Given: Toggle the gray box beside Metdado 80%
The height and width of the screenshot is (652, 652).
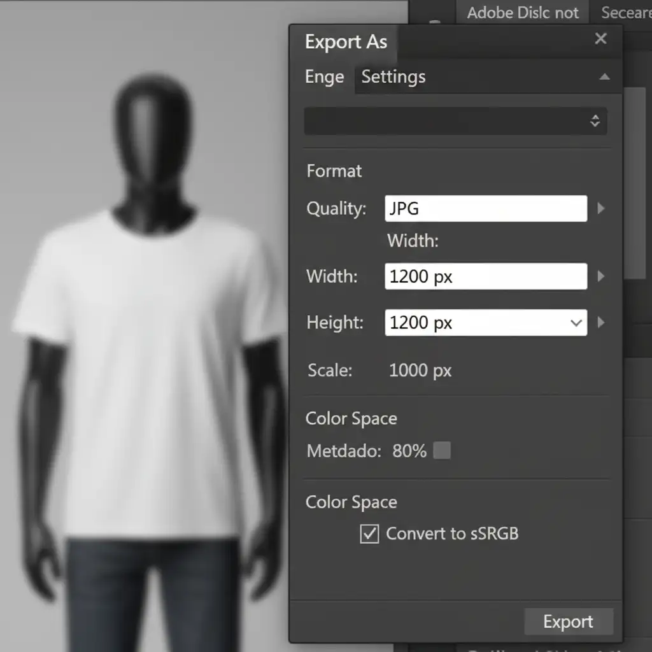Looking at the screenshot, I should (x=442, y=451).
